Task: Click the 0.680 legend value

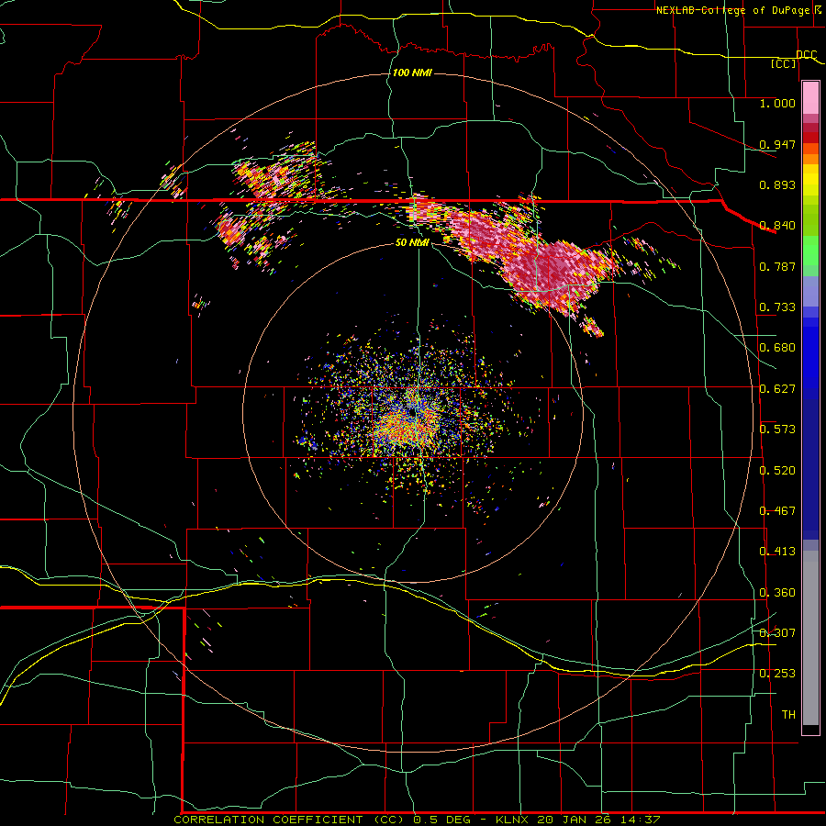Action: pos(777,347)
